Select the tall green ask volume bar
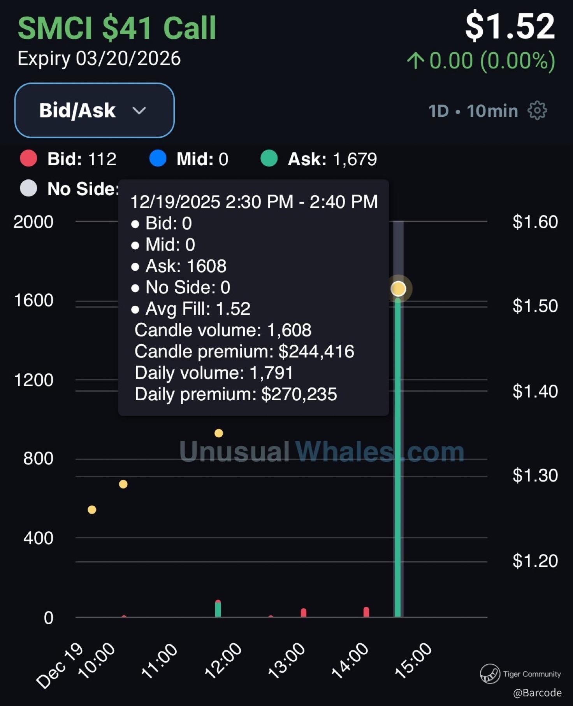 [x=397, y=457]
